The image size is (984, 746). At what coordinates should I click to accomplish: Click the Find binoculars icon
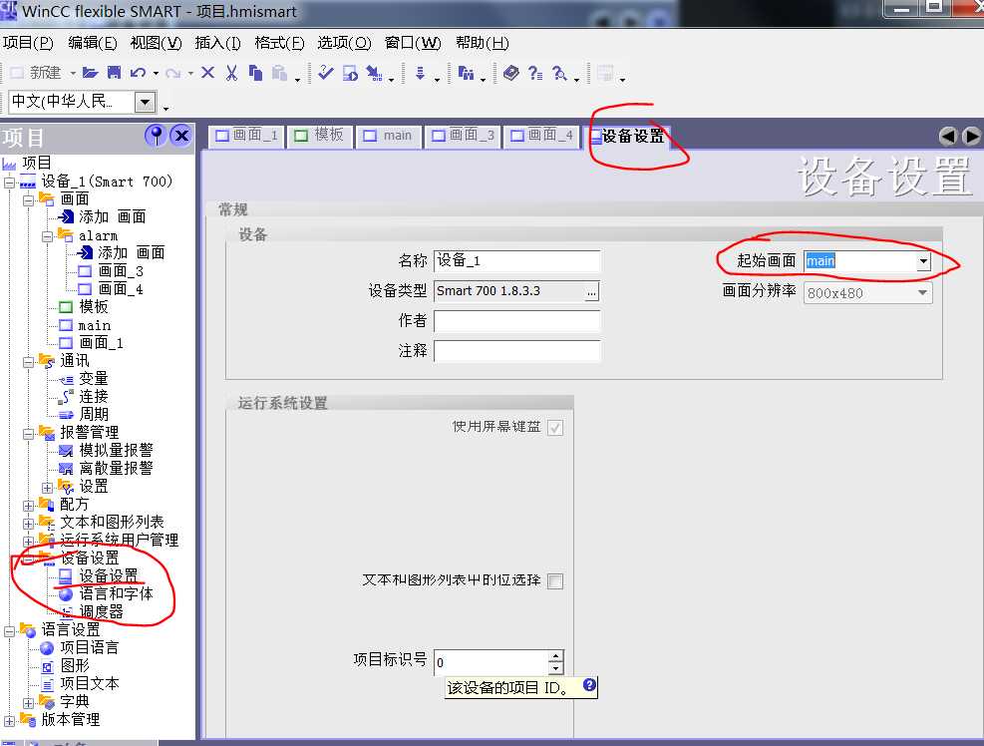click(466, 74)
